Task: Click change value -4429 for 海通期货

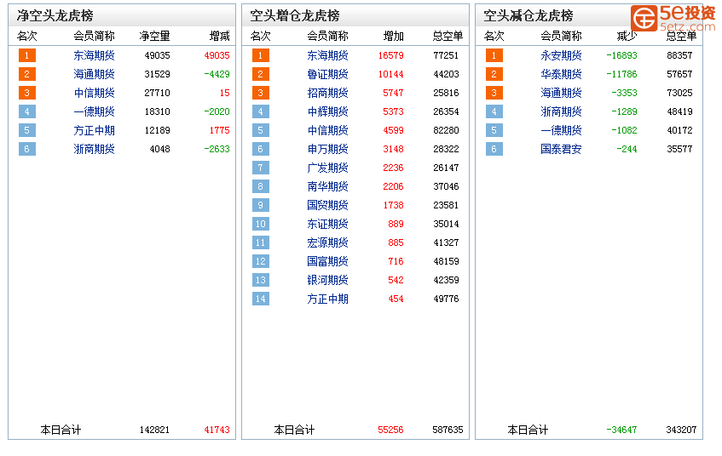Action: (x=217, y=74)
